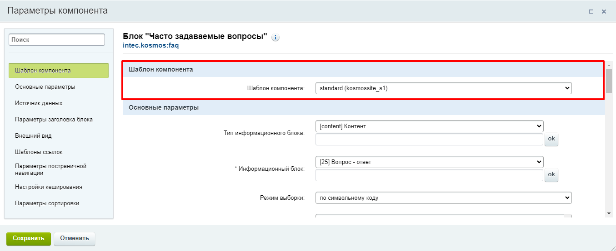The width and height of the screenshot is (616, 251).
Task: Select Основные параметры in sidebar
Action: click(45, 87)
